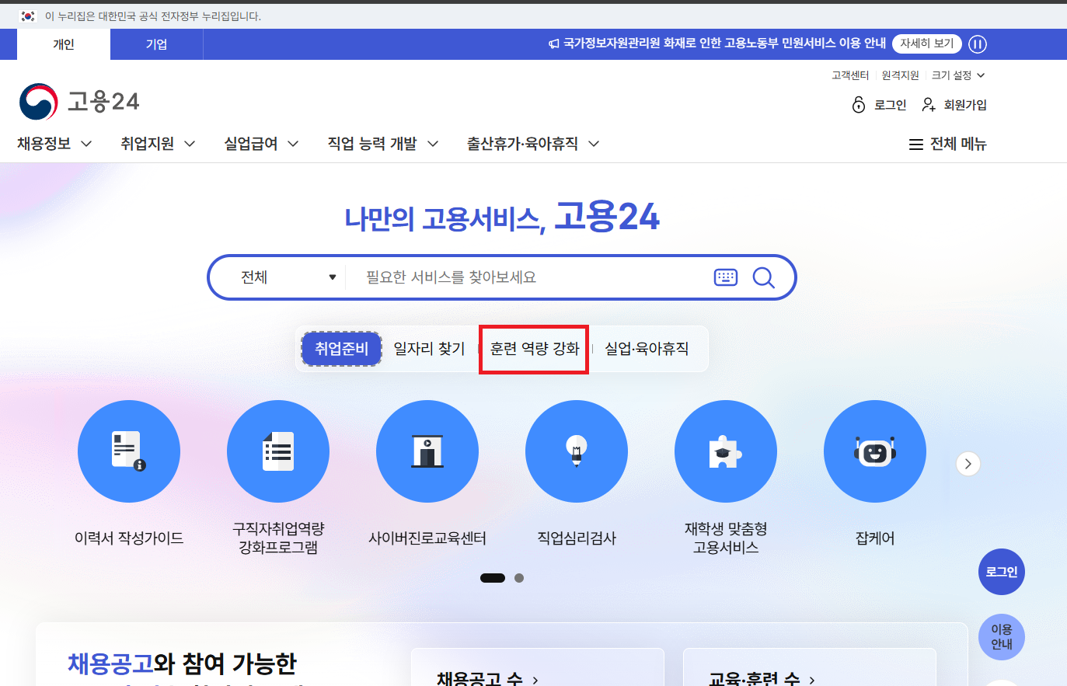Open the 이력서 작성가이드 service icon

click(x=129, y=451)
